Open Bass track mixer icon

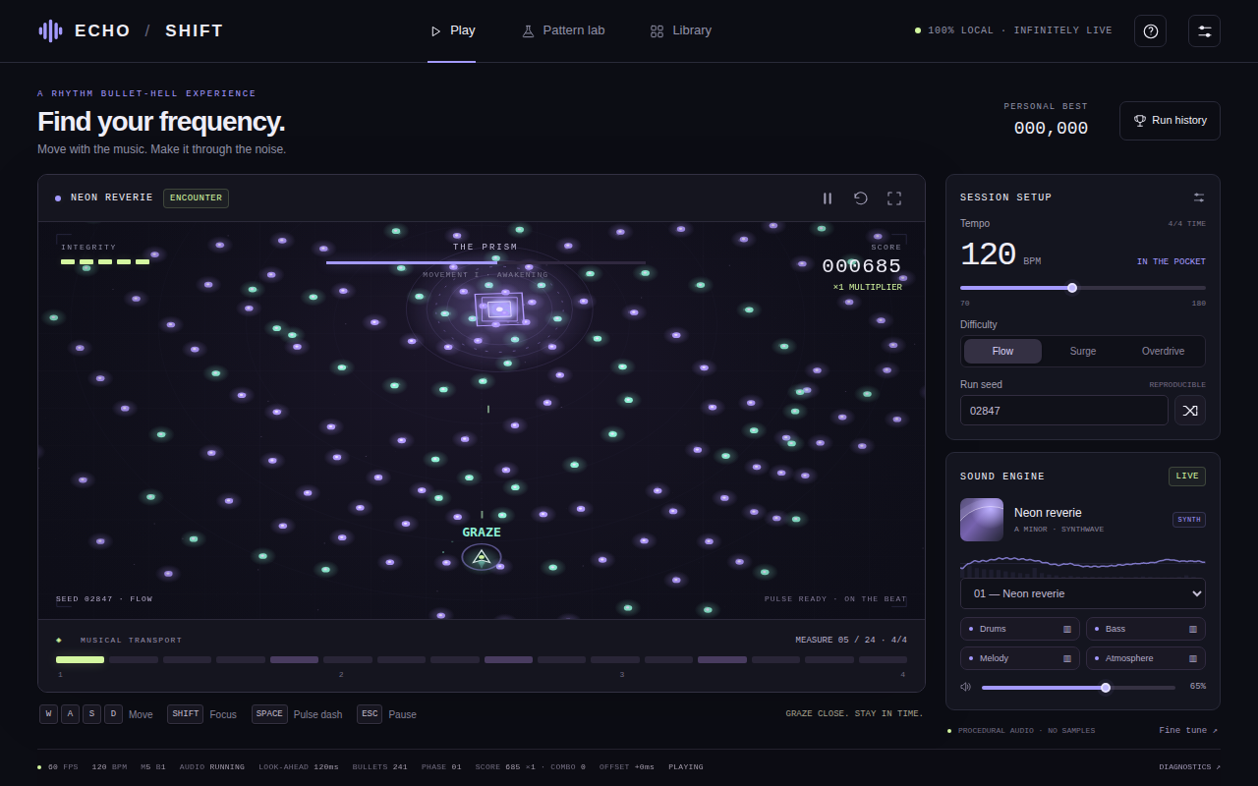pyautogui.click(x=1193, y=630)
